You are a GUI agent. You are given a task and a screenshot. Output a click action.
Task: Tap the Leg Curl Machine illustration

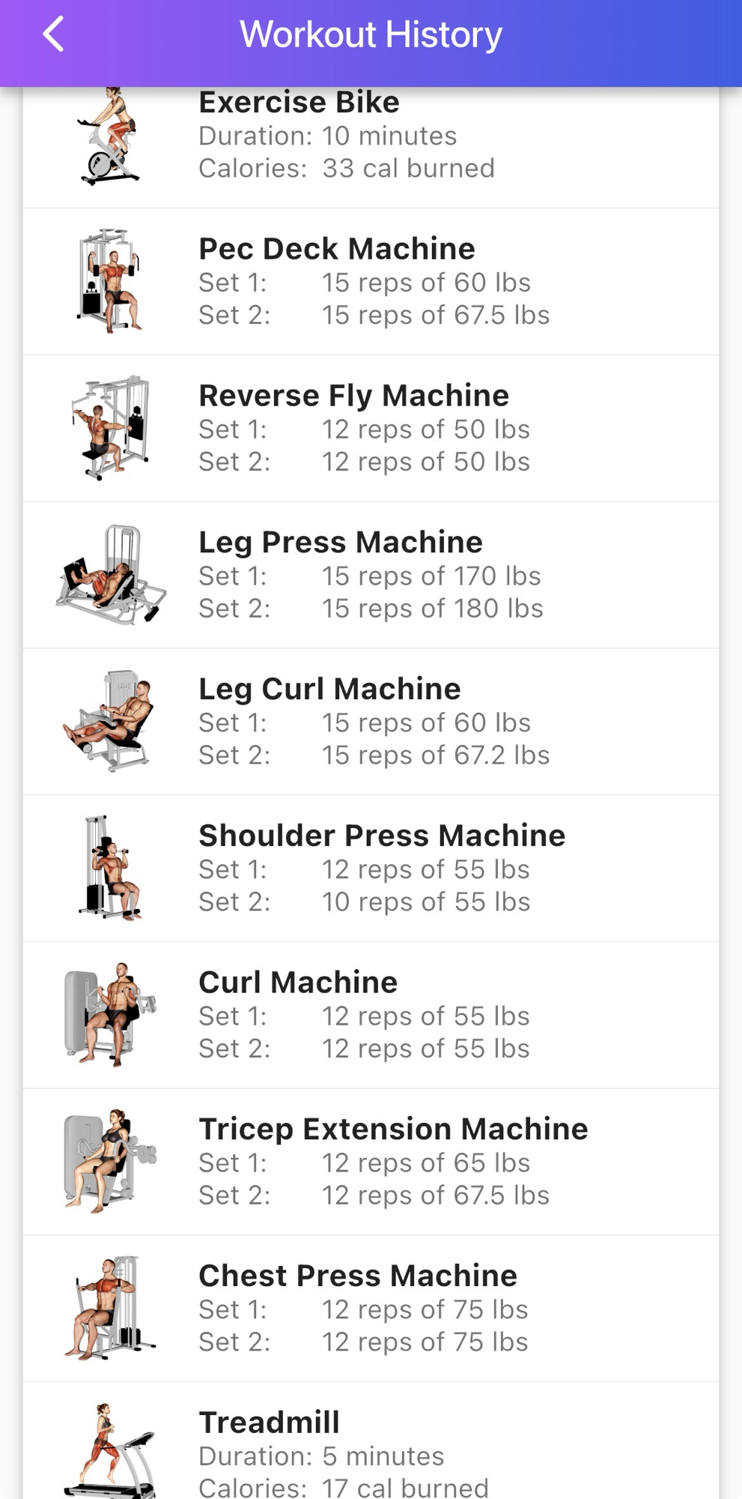tap(110, 721)
